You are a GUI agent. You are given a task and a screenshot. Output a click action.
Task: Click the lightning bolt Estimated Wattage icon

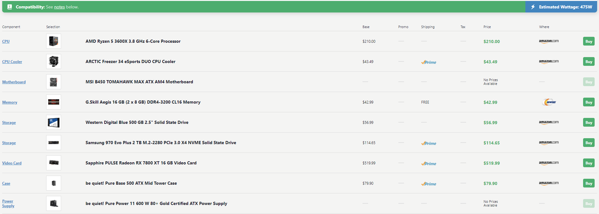(x=533, y=7)
